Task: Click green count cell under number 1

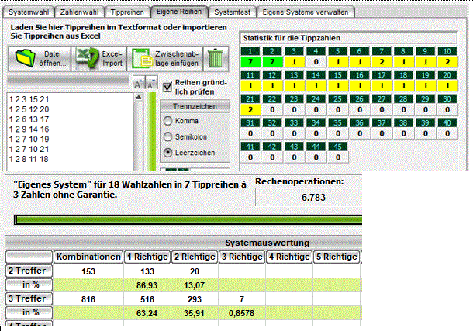Action: [x=250, y=62]
